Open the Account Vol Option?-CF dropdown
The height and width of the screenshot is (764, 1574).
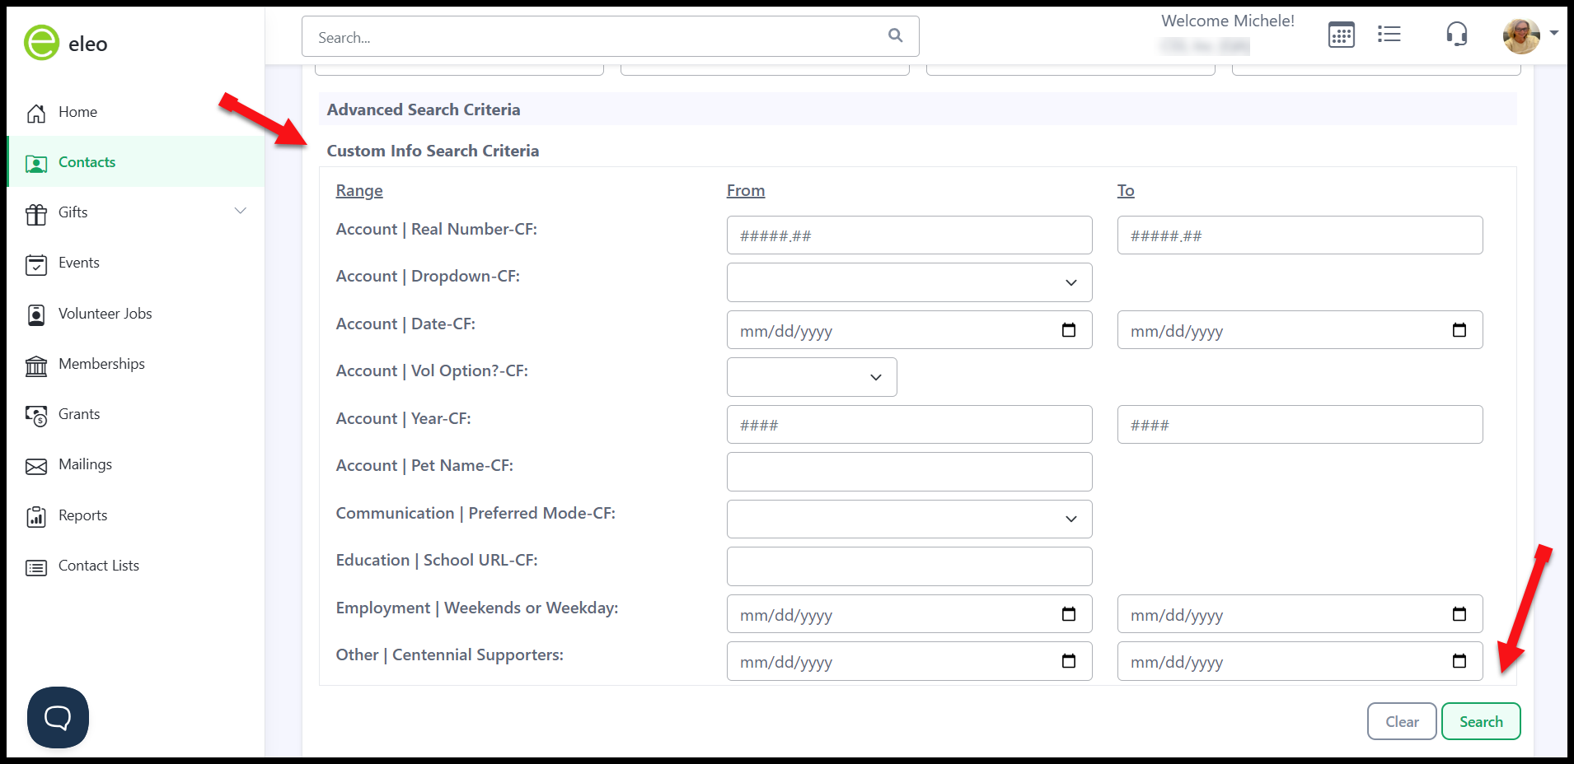(x=812, y=377)
